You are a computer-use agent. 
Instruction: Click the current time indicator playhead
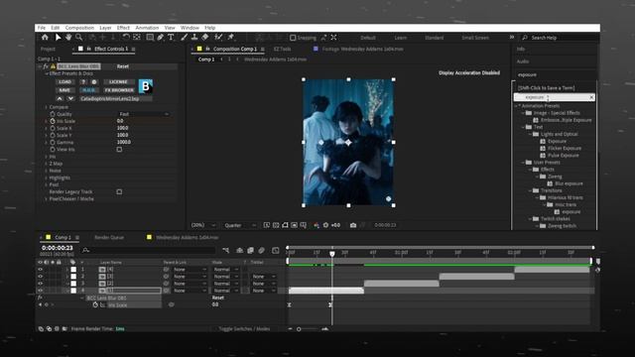click(332, 254)
